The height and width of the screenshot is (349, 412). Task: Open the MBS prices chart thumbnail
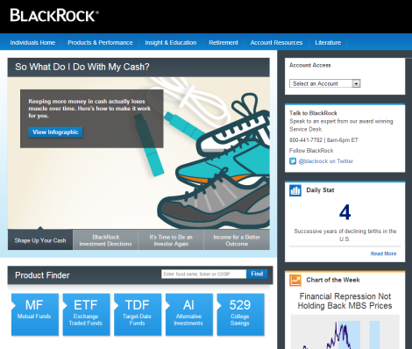[345, 331]
